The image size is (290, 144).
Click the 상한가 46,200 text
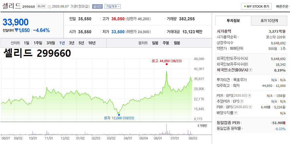[138, 19]
